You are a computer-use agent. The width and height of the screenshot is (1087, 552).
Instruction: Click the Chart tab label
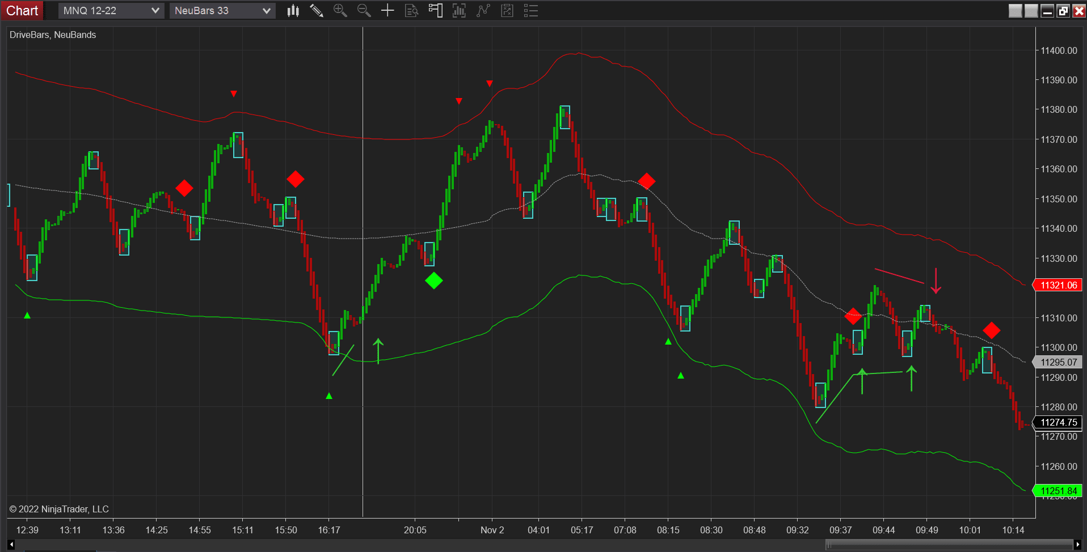click(22, 11)
